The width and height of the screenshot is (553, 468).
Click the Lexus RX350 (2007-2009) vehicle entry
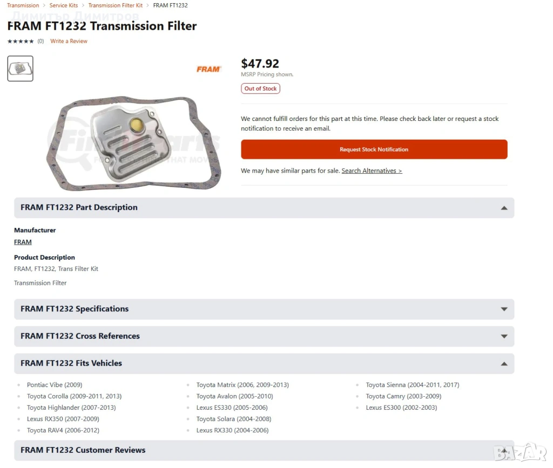click(63, 419)
